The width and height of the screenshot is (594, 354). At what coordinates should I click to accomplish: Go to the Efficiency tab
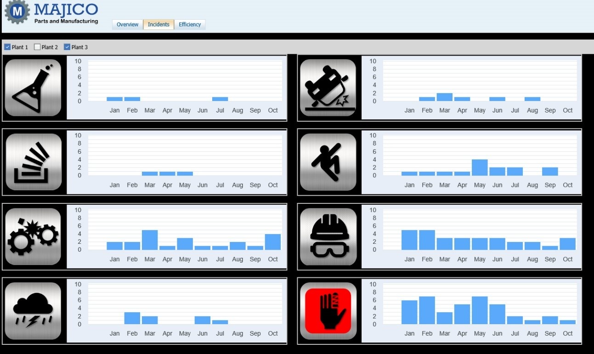[190, 24]
